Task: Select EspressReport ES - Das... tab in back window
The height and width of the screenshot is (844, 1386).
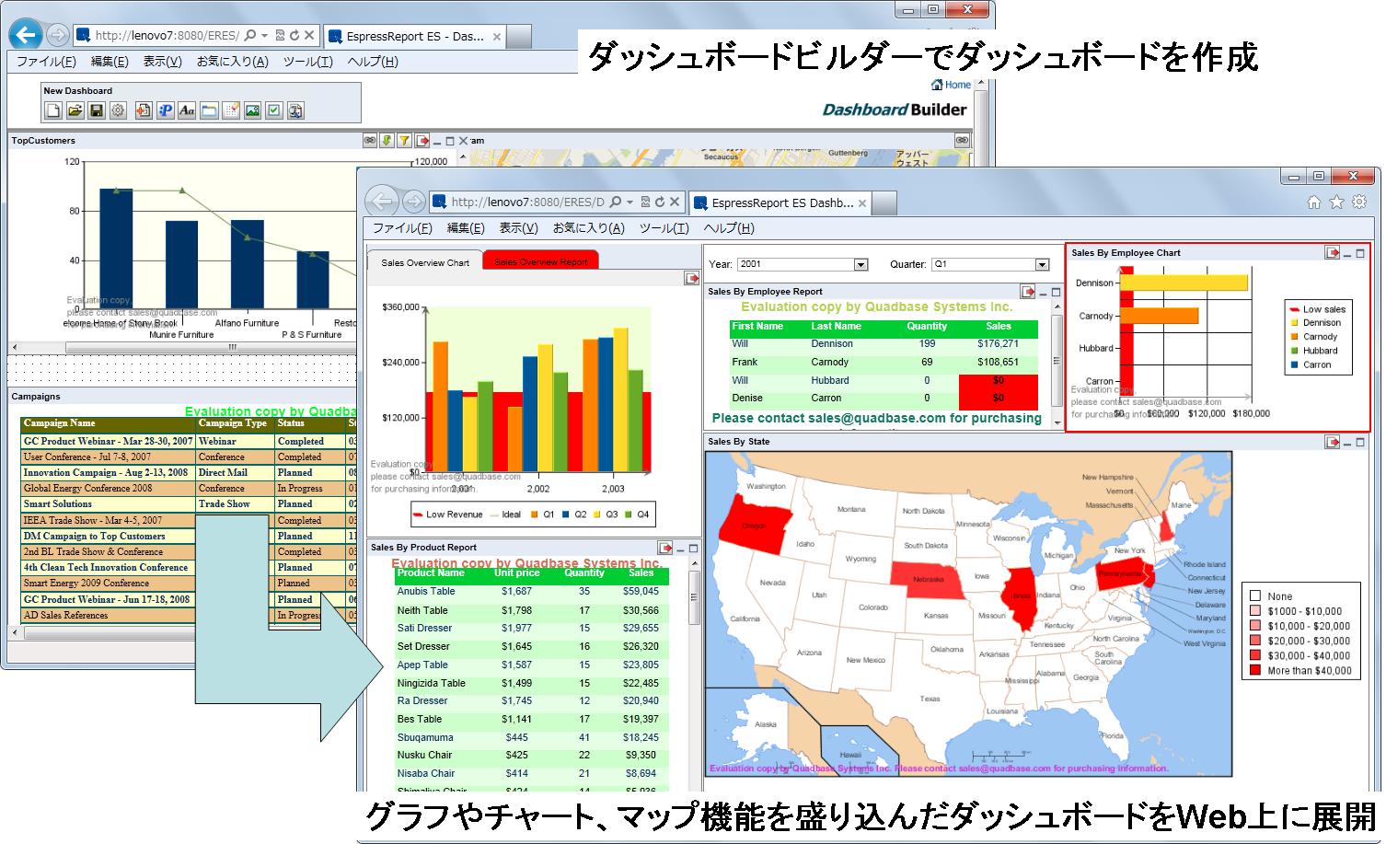Action: [x=414, y=37]
